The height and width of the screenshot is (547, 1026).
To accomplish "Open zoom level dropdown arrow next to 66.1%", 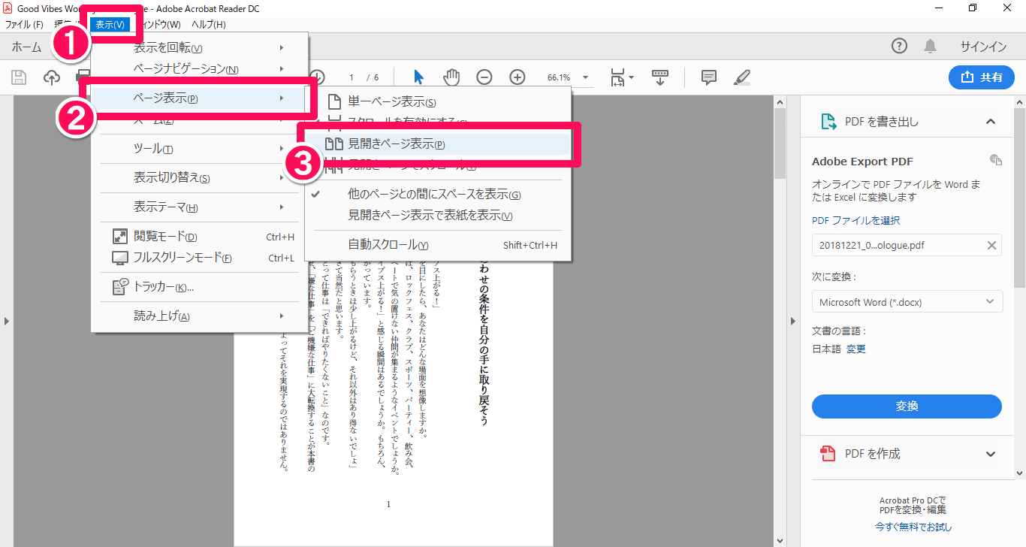I will [585, 77].
